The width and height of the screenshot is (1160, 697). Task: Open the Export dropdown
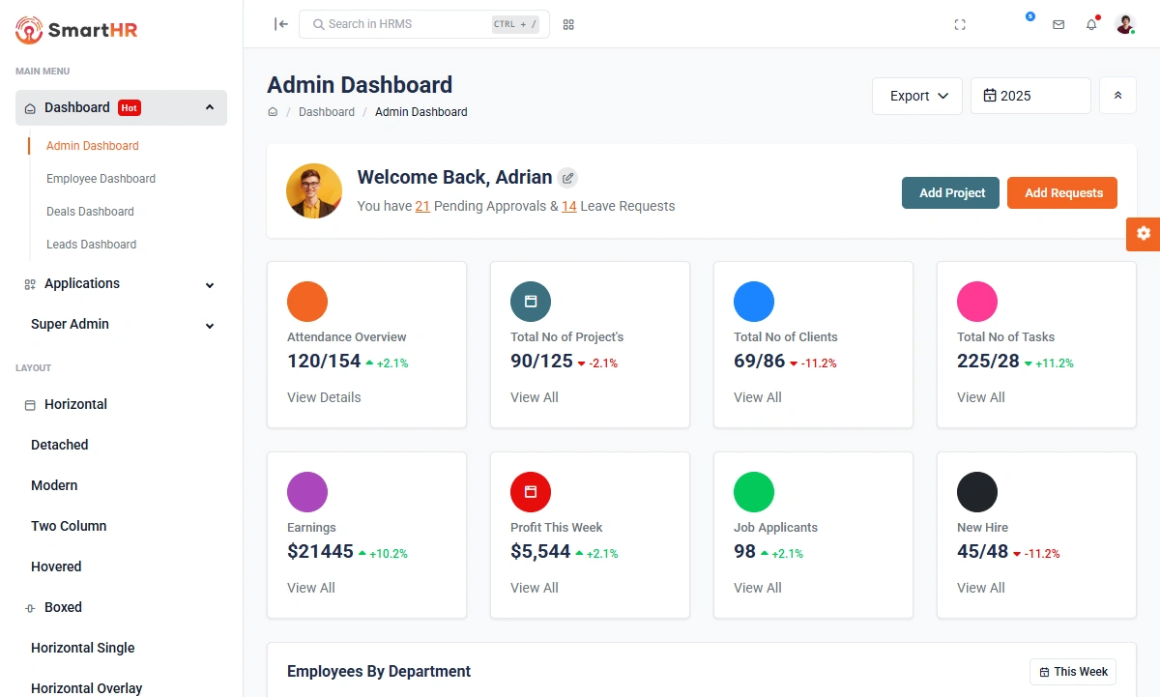click(x=915, y=96)
